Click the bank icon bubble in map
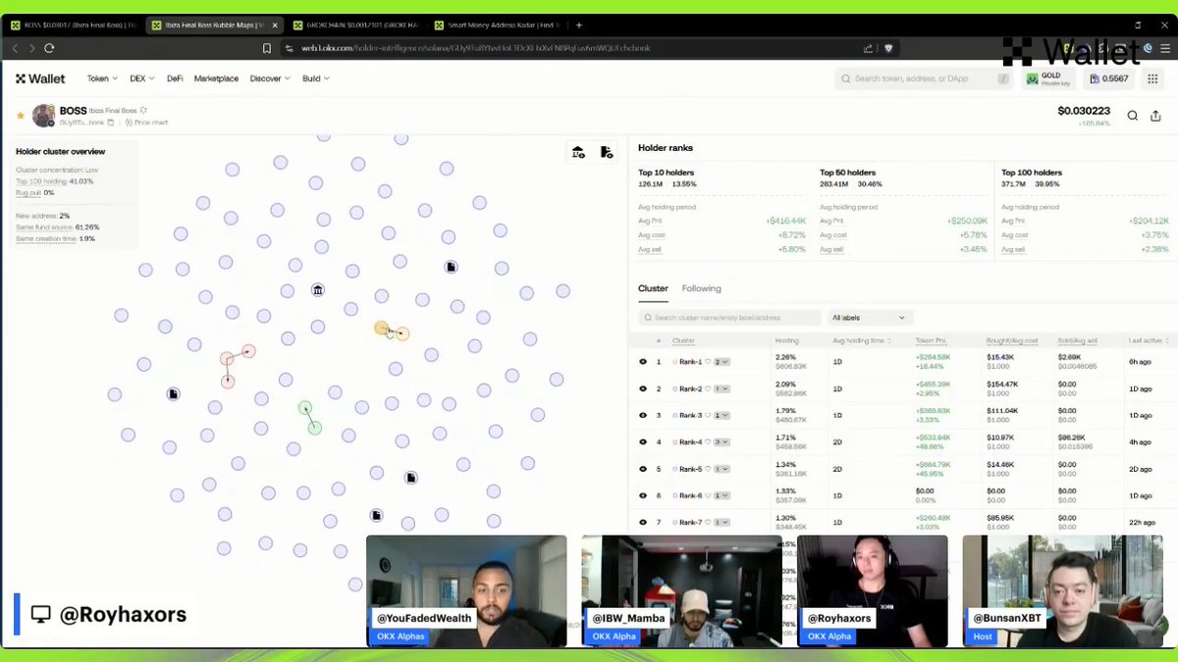 coord(318,290)
